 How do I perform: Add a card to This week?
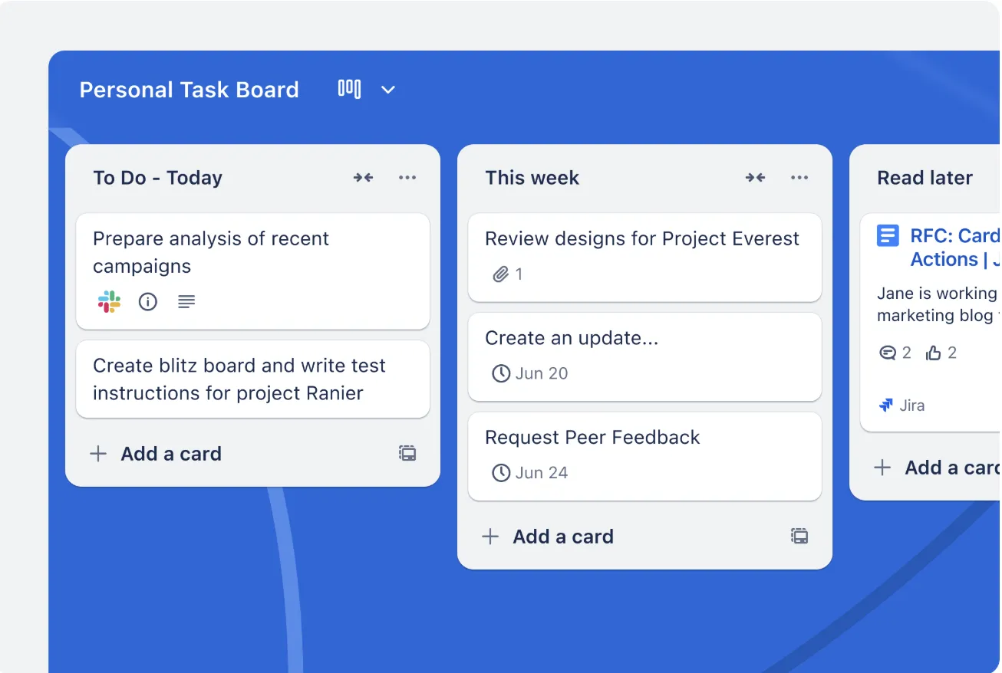[x=548, y=537]
